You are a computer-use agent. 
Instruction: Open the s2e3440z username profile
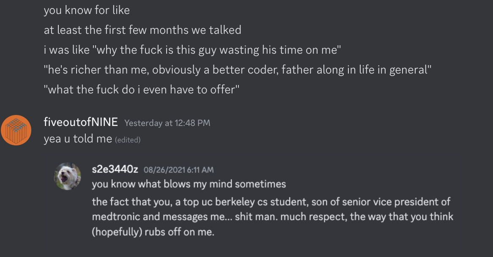click(115, 170)
